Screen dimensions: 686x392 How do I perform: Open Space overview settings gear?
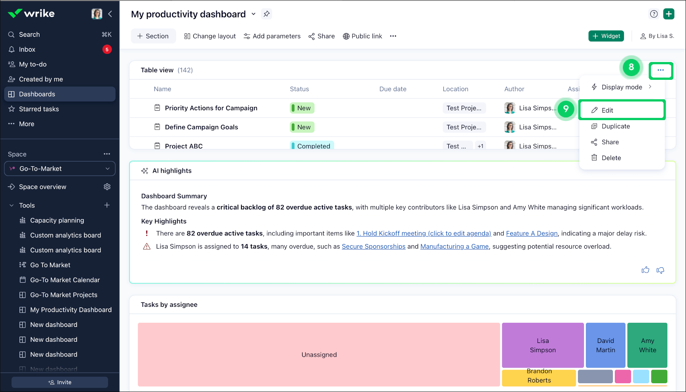click(107, 187)
